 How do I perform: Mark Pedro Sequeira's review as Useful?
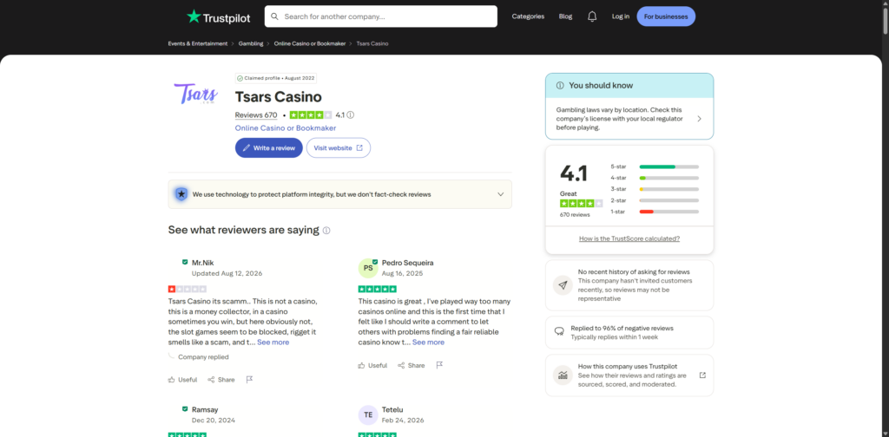[372, 366]
